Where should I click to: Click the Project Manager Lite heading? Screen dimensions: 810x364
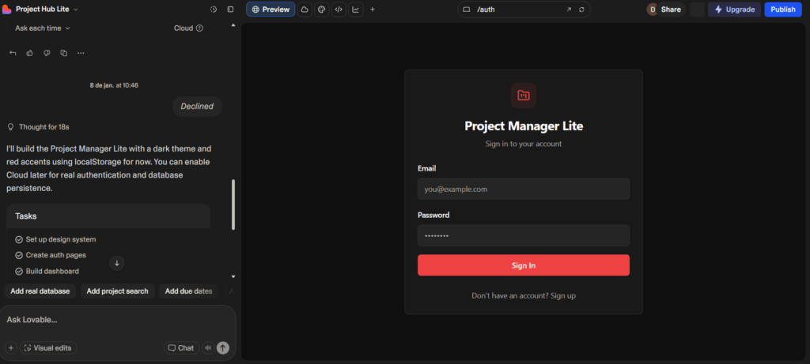(524, 126)
